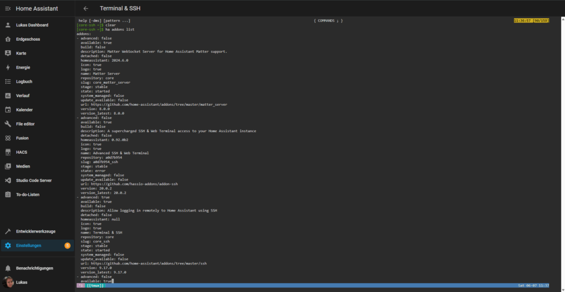Open the Energie panel
The image size is (565, 292).
[x=23, y=67]
